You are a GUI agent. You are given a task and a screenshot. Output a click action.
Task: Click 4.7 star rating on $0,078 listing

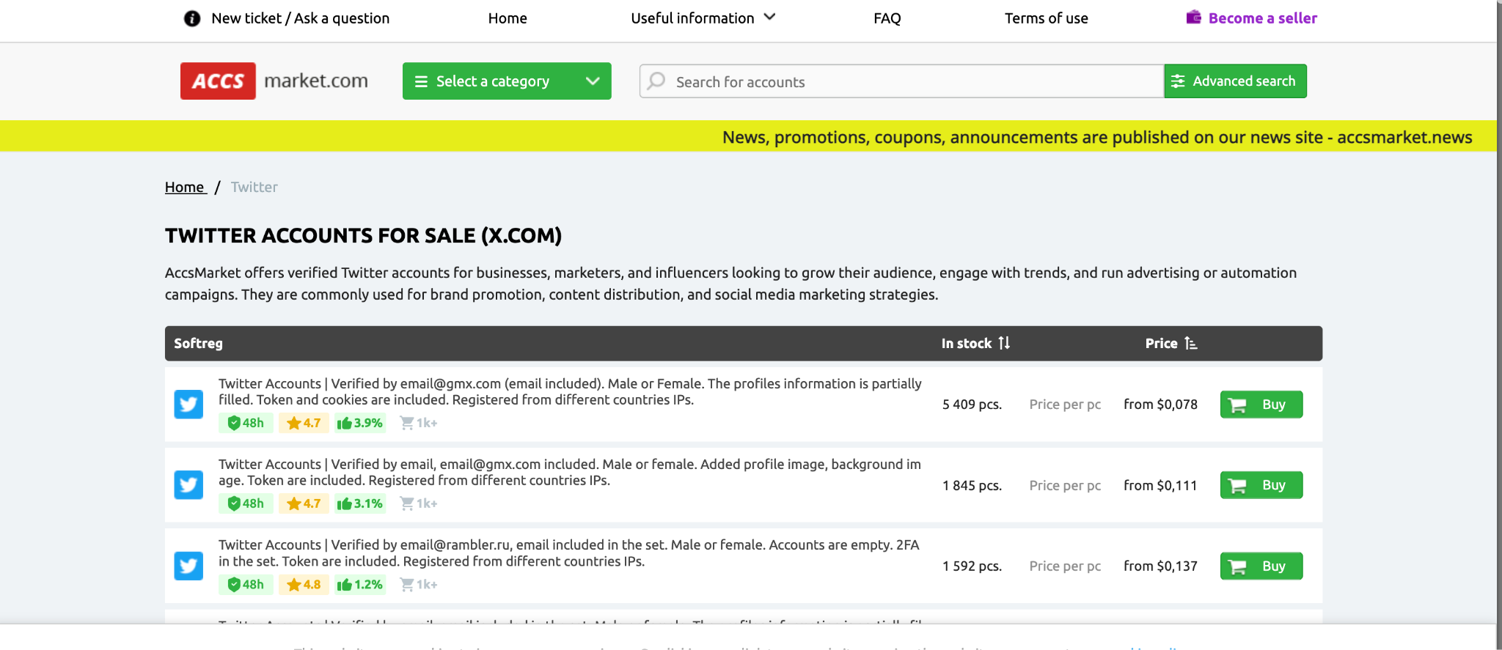[x=304, y=423]
